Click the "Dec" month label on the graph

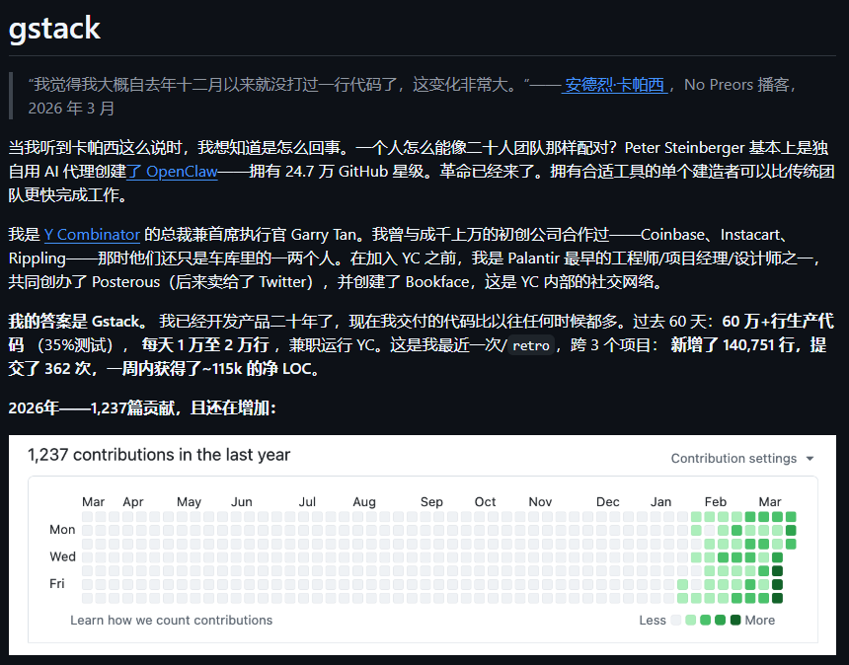coord(607,502)
